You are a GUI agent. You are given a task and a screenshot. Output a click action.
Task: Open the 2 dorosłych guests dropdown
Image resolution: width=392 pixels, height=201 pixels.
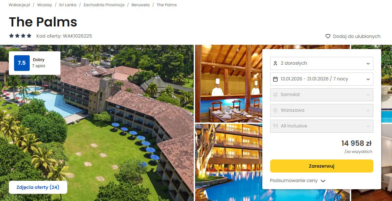322,63
